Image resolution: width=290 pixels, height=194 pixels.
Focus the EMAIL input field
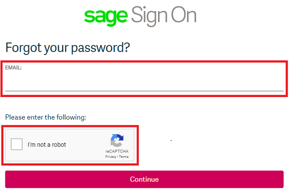click(x=144, y=83)
